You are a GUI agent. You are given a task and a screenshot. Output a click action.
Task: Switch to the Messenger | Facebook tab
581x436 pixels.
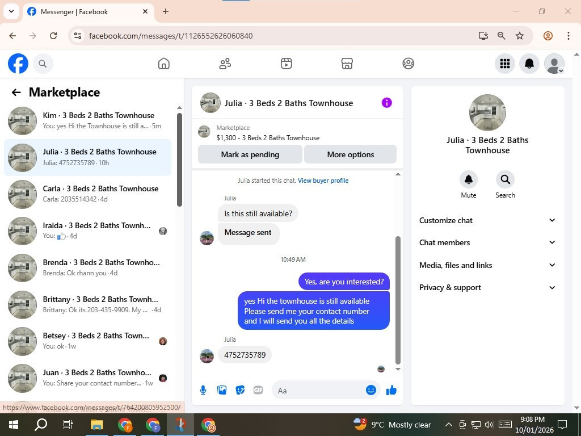[88, 12]
